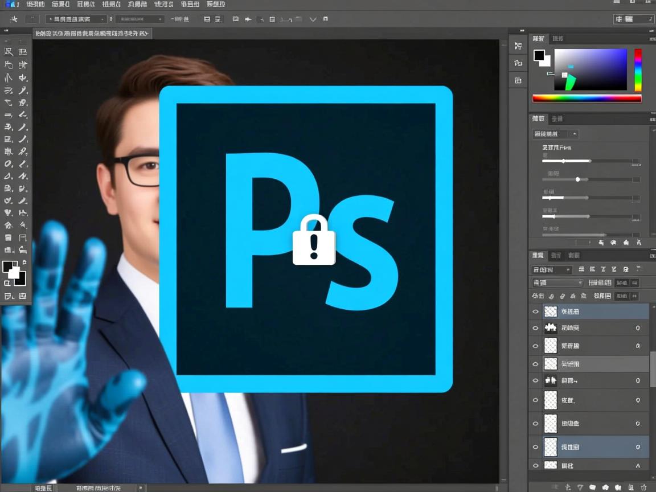The height and width of the screenshot is (492, 656).
Task: Hide the topmost layer using its eye icon
Action: click(x=535, y=311)
